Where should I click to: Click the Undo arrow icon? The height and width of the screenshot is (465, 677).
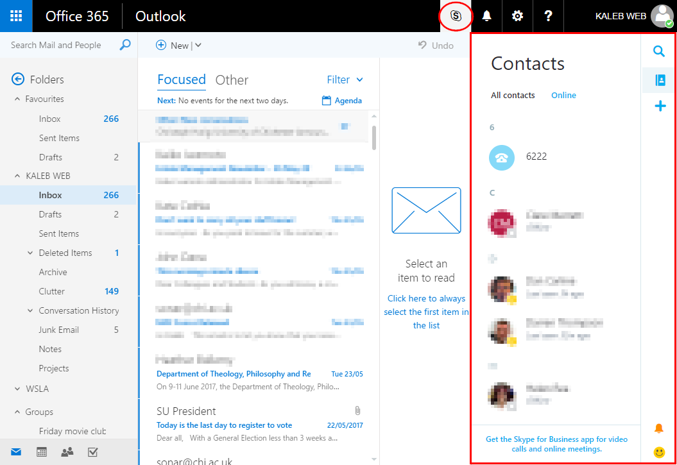(x=422, y=45)
